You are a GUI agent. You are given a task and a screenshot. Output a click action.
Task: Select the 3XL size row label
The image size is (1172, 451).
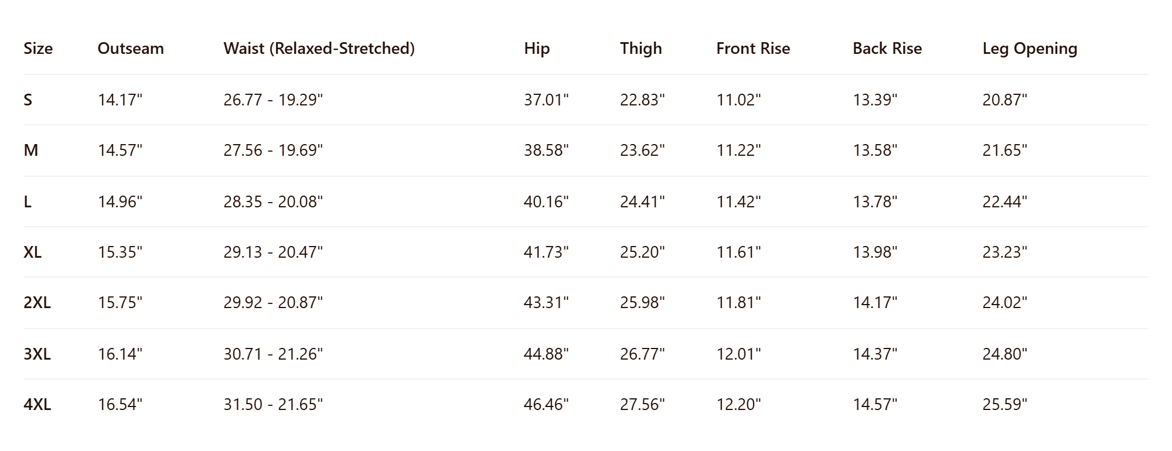tap(37, 354)
